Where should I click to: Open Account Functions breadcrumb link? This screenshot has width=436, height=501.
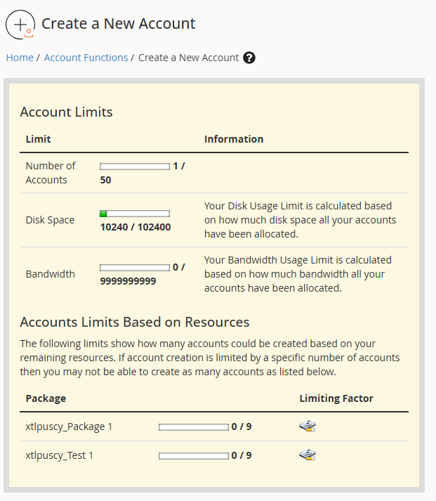pyautogui.click(x=86, y=58)
